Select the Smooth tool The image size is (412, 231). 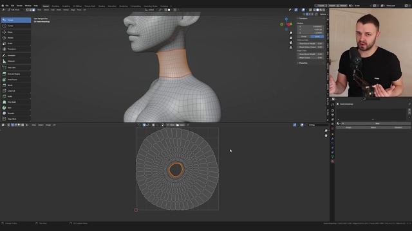[15, 114]
